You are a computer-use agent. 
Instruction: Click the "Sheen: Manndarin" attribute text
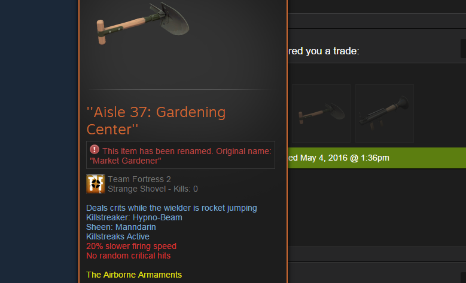coord(121,227)
